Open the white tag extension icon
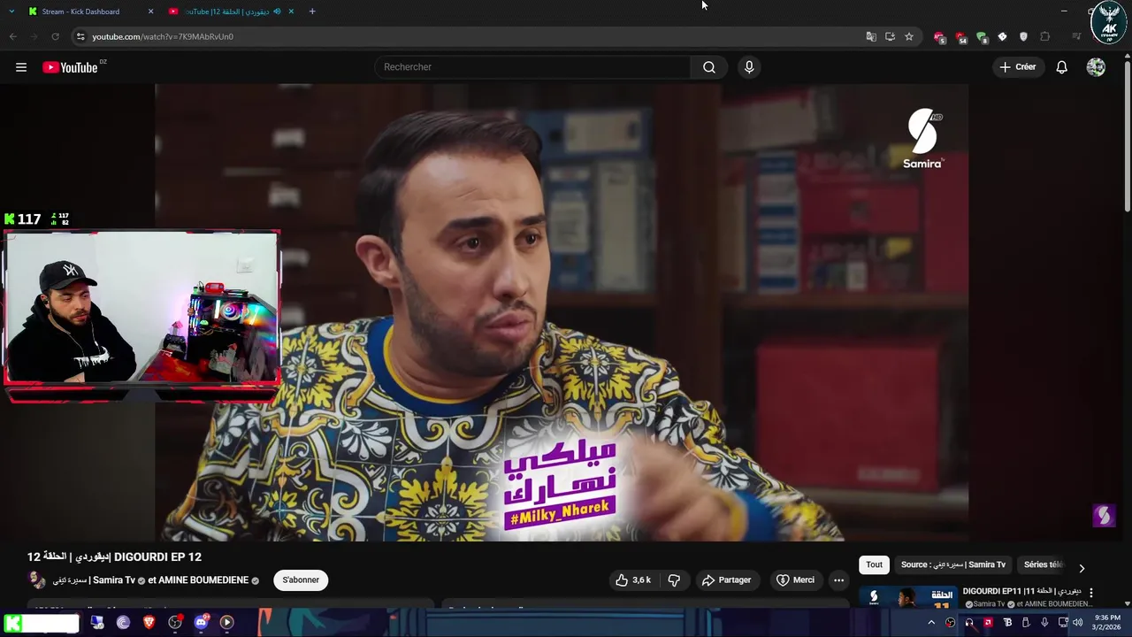1132x637 pixels. pyautogui.click(x=1002, y=36)
